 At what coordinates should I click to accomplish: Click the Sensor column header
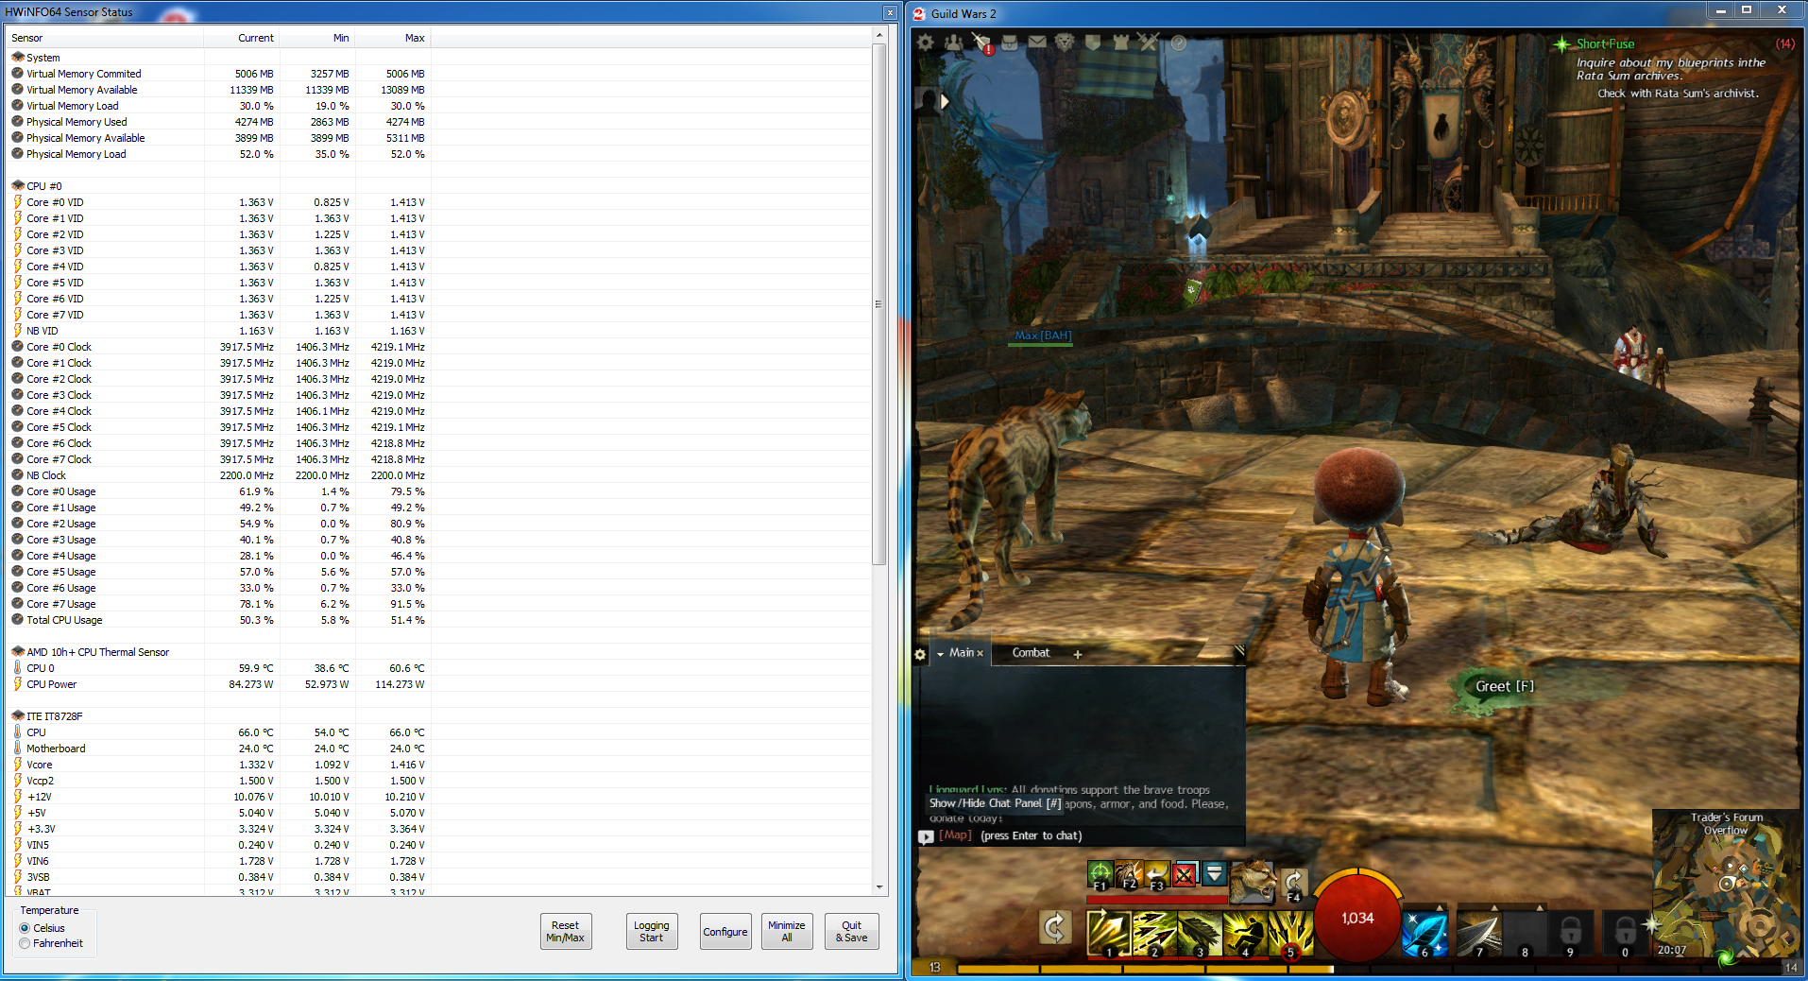pyautogui.click(x=104, y=38)
